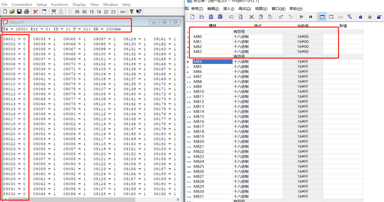Click the Open folder icon in status chart toolbar
384x202 pixels.
pos(202,17)
